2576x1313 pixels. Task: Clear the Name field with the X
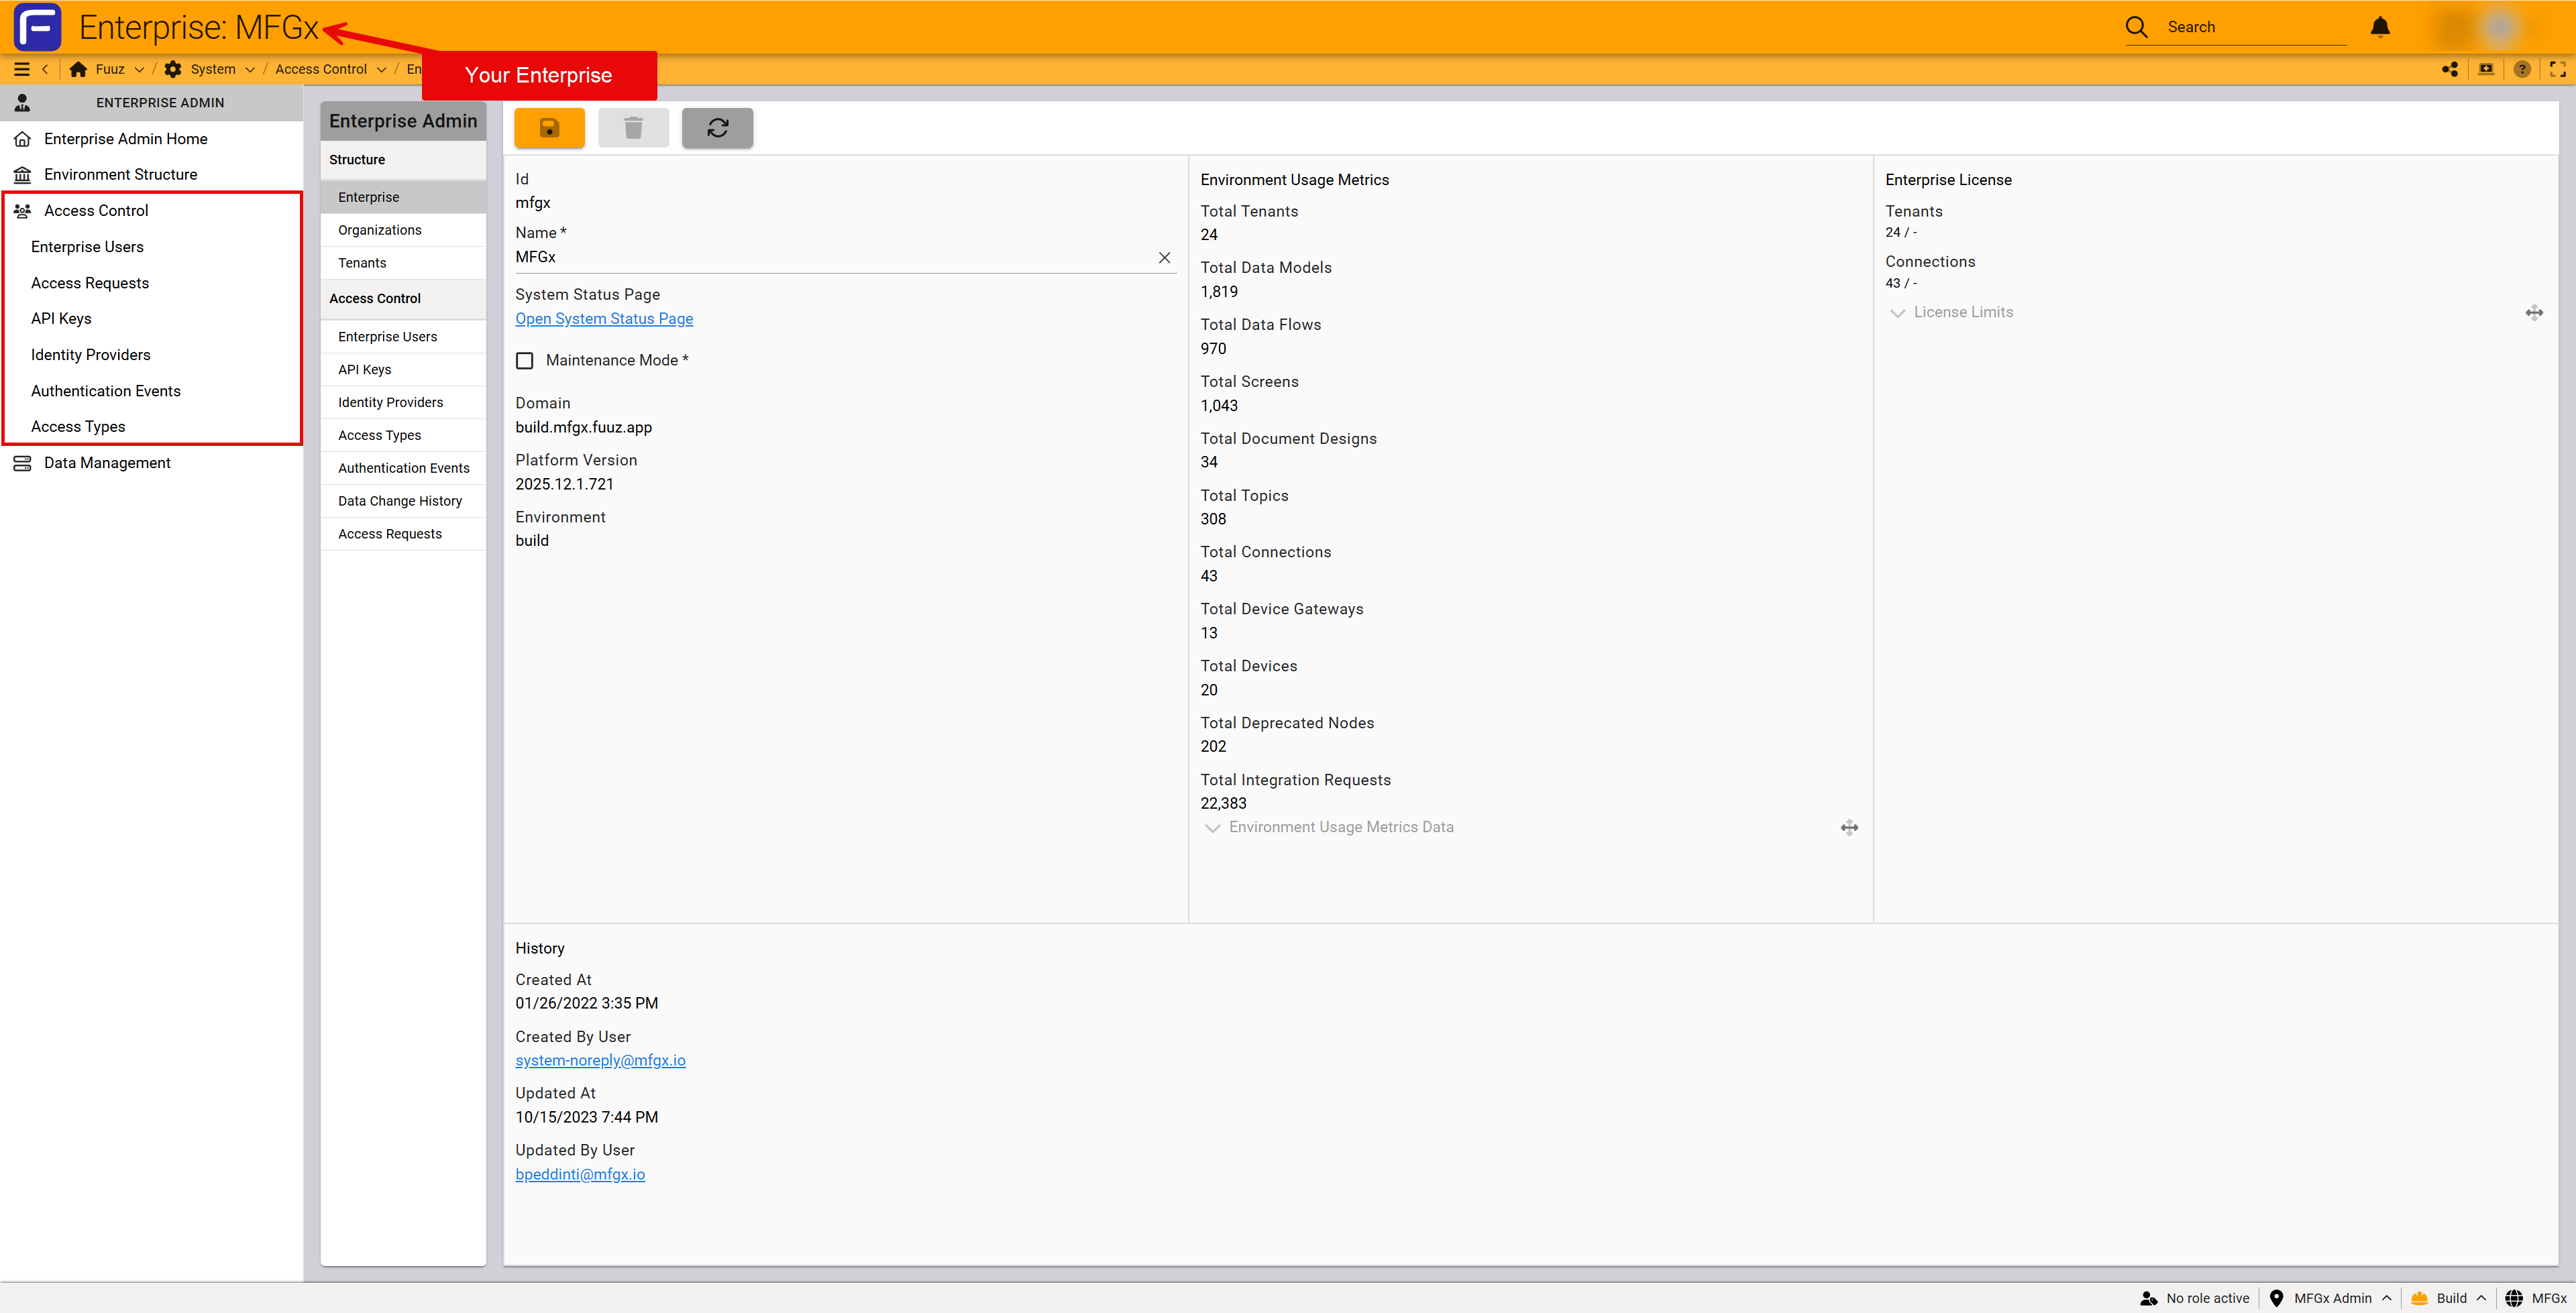[1164, 257]
